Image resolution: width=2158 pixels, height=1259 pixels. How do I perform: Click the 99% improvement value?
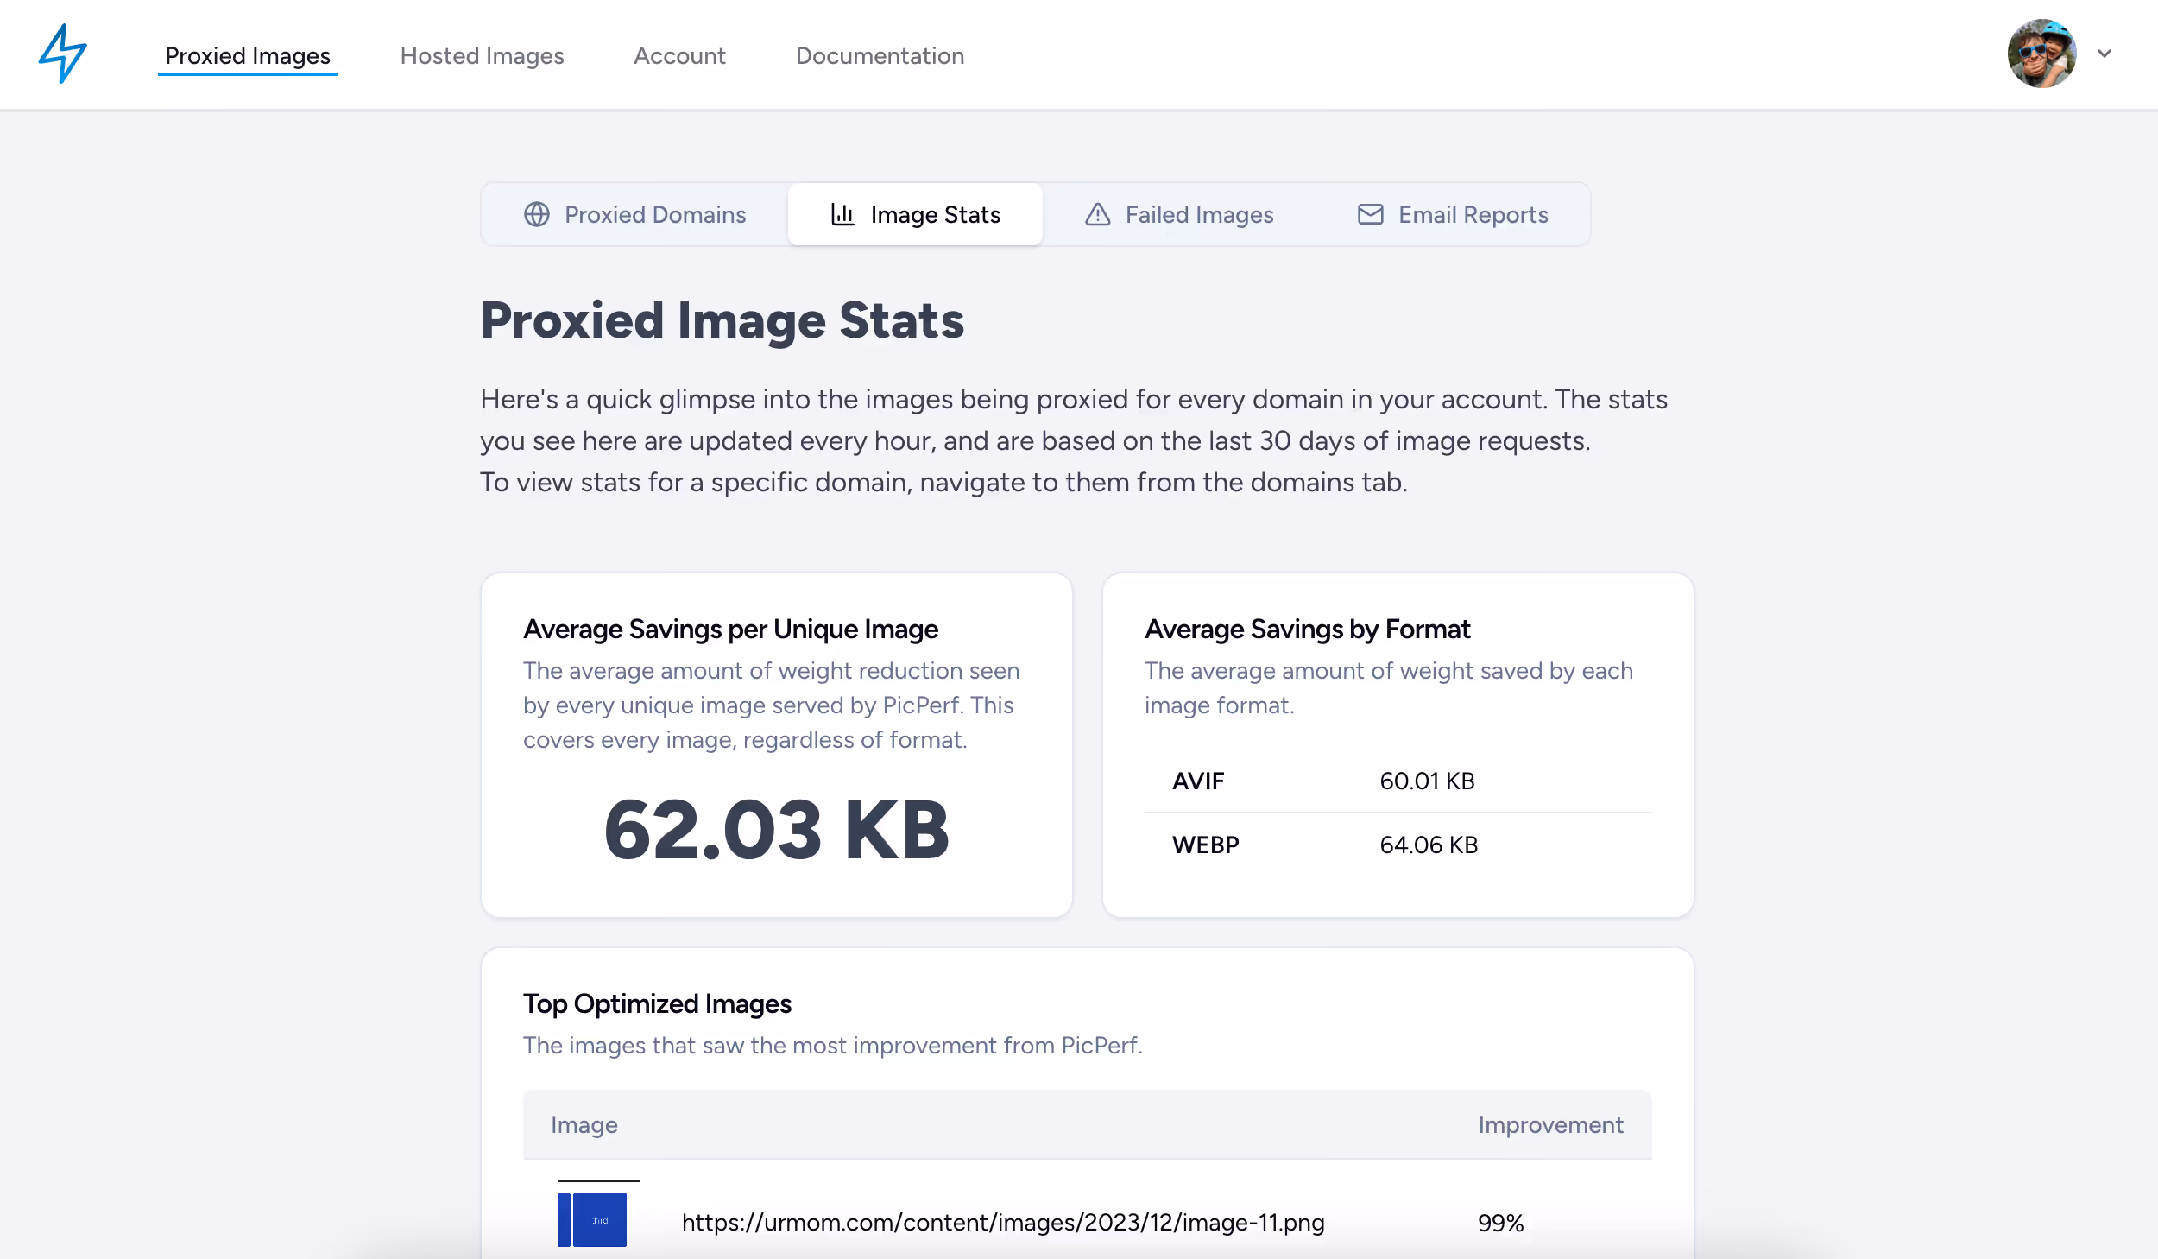tap(1500, 1222)
